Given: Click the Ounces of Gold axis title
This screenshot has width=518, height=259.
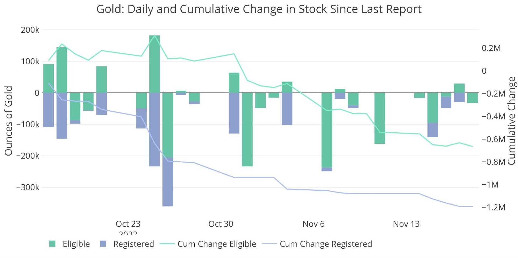Looking at the screenshot, I should pos(9,121).
